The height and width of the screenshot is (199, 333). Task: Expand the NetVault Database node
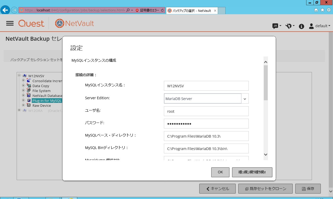pos(23,96)
